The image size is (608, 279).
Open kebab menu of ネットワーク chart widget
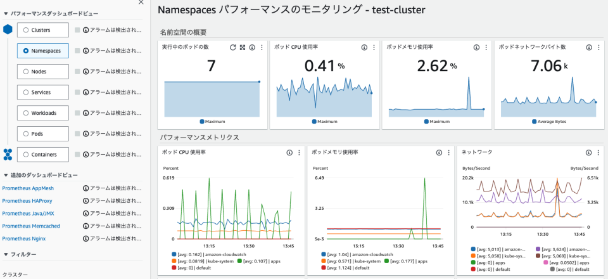(x=598, y=153)
